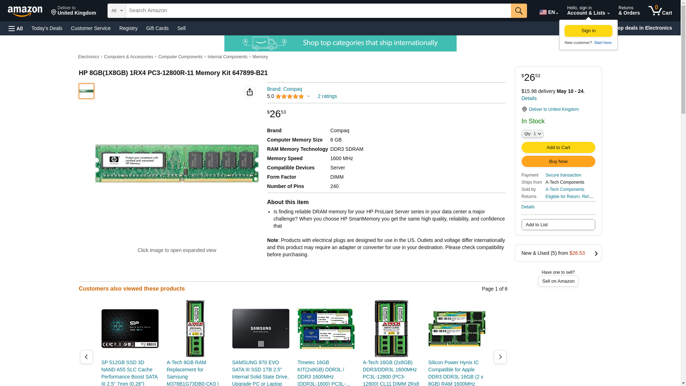This screenshot has height=386, width=686.
Task: Click carousel next arrow button
Action: (499, 357)
